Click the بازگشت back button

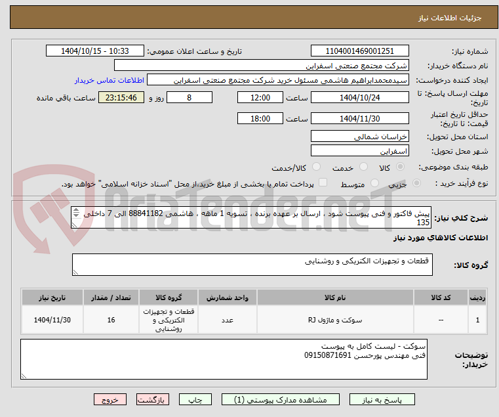pyautogui.click(x=152, y=399)
